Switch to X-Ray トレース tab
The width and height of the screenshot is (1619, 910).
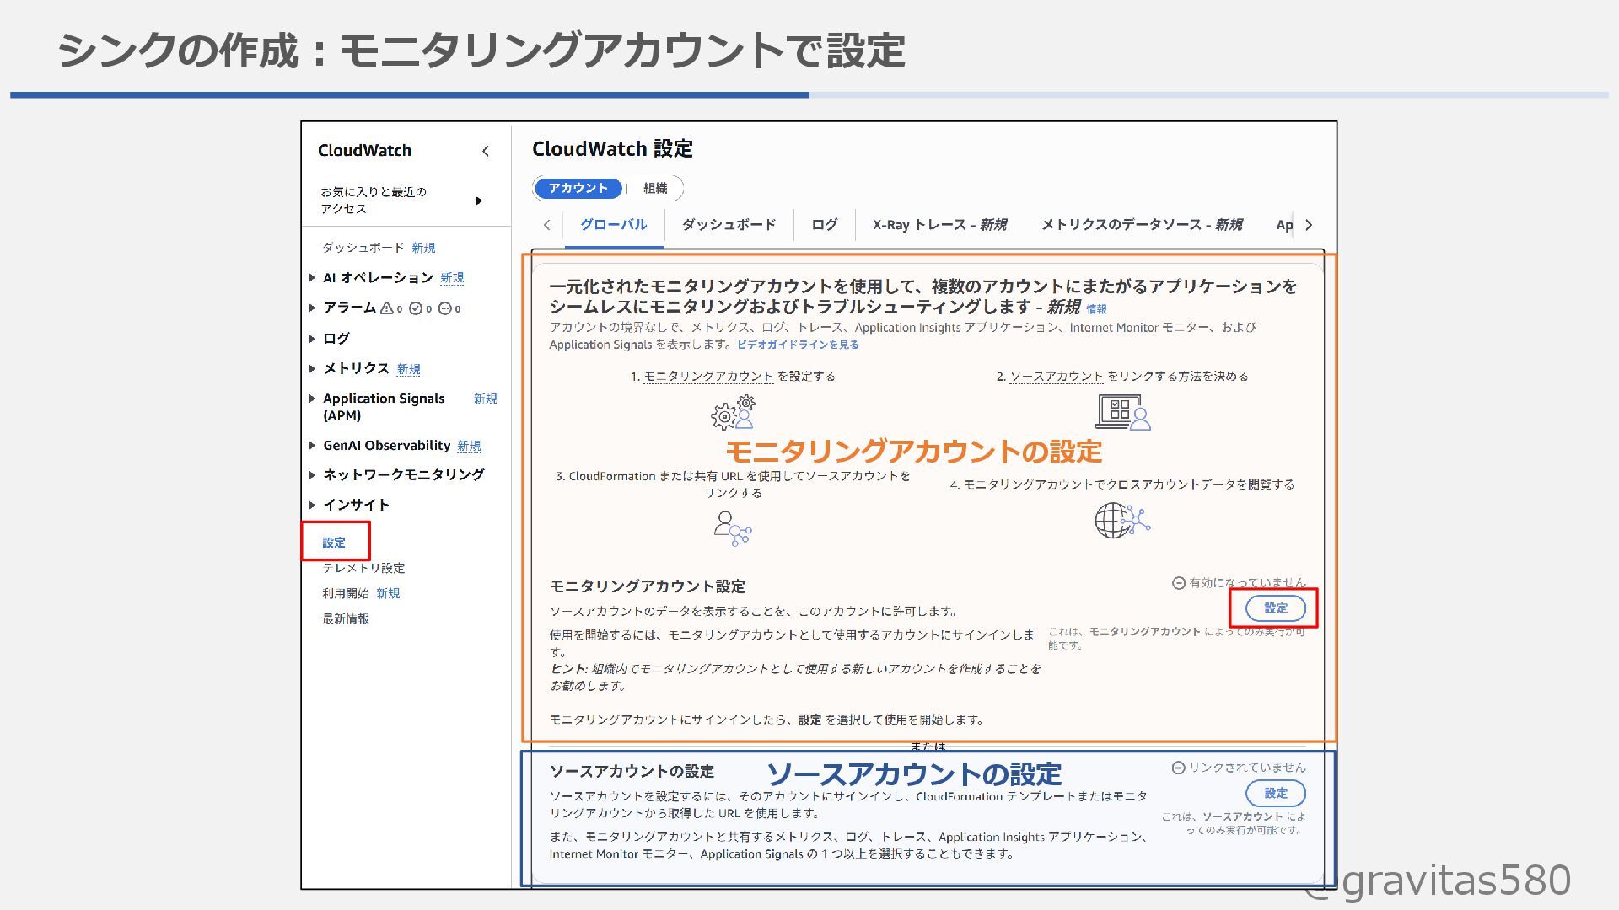pos(939,225)
